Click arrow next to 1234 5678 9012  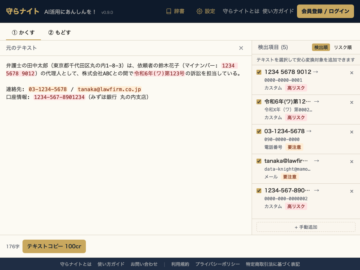(x=315, y=72)
